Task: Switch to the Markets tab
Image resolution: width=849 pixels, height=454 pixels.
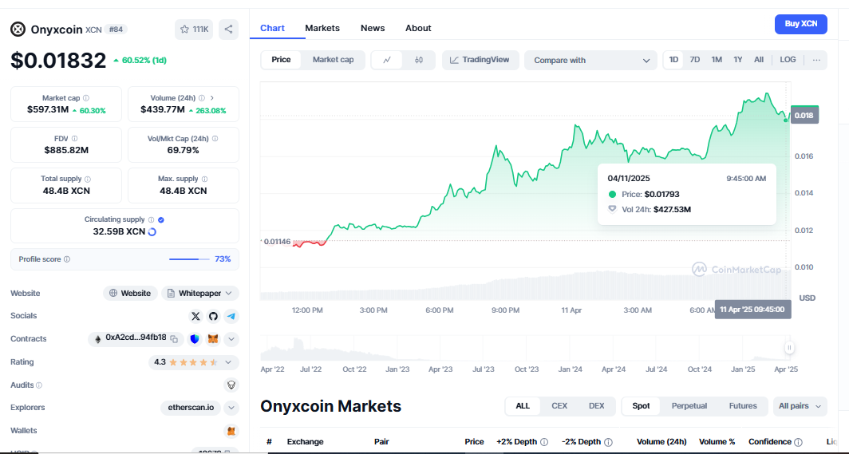Action: point(322,28)
